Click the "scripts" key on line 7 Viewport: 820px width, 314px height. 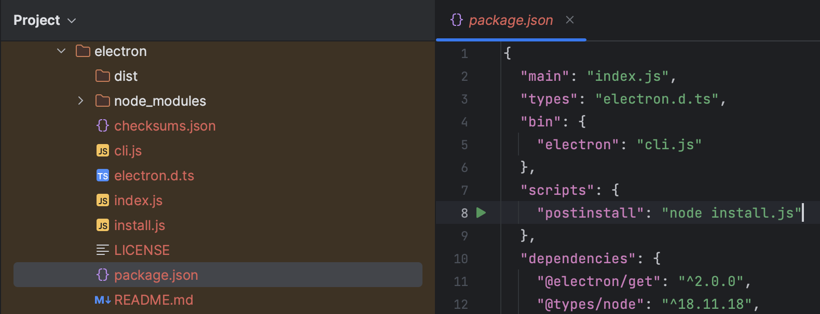click(557, 190)
